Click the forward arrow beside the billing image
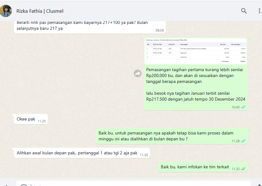262x186 pixels. tap(138, 74)
